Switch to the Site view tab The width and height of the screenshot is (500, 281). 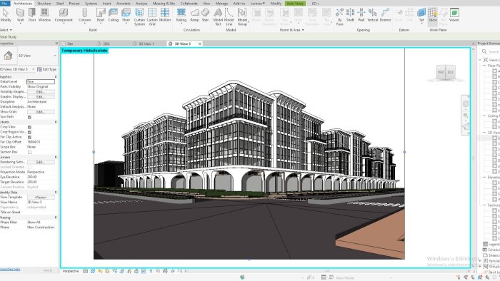(x=70, y=44)
